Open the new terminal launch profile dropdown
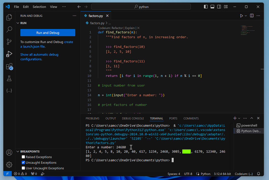The height and width of the screenshot is (180, 269). pos(239,118)
